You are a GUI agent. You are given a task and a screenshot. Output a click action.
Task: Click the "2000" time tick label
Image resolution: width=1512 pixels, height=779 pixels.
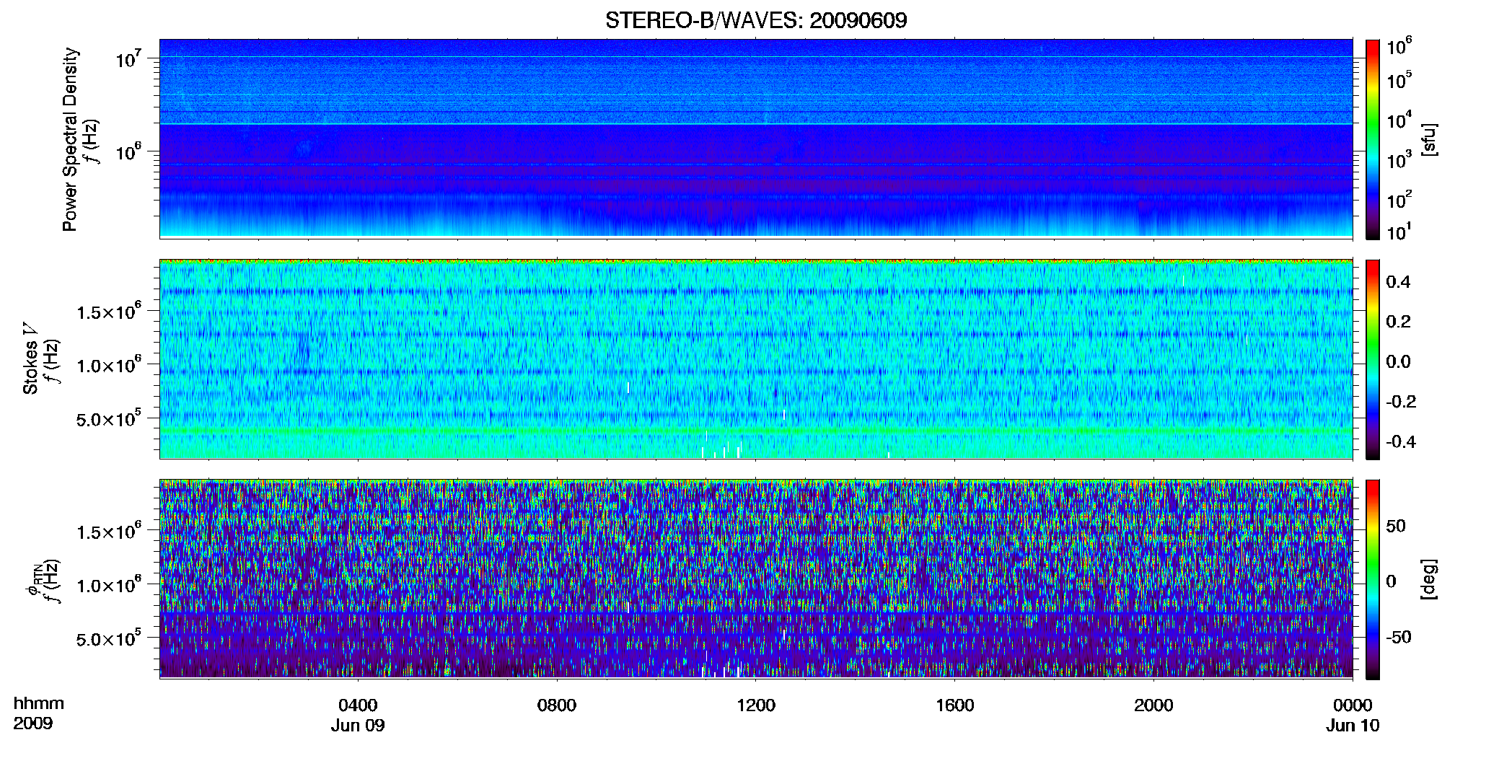click(1153, 705)
